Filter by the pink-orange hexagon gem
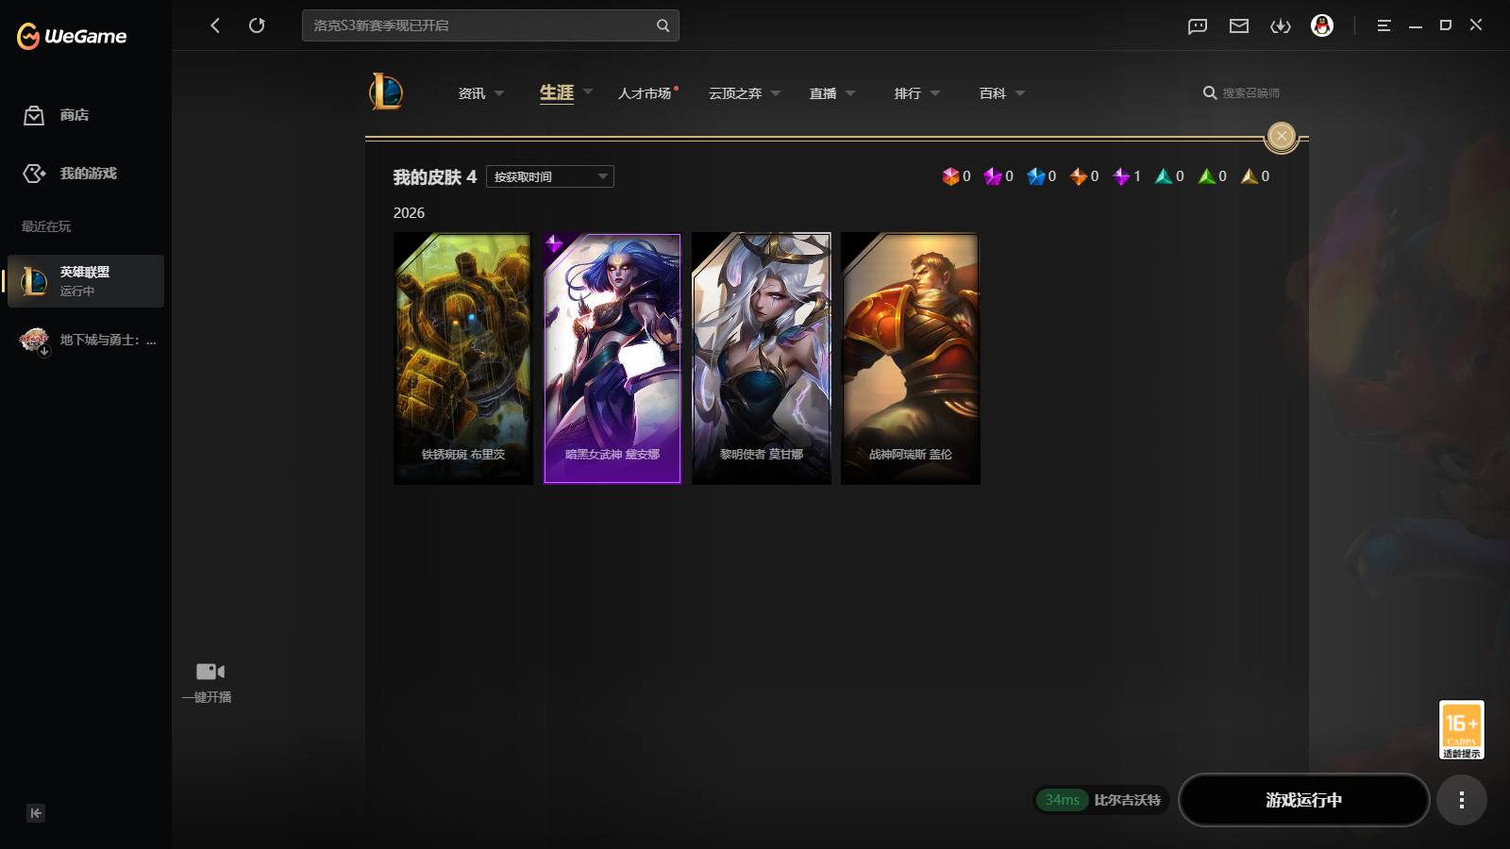The height and width of the screenshot is (849, 1510). (950, 176)
